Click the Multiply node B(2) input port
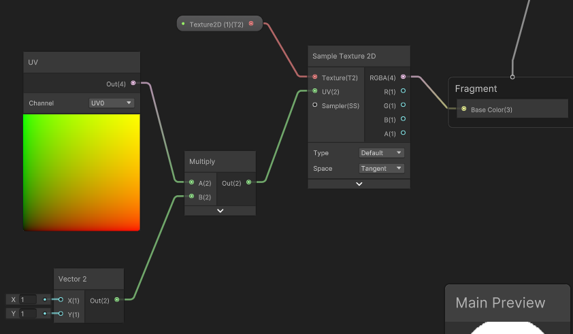The width and height of the screenshot is (573, 334). [x=191, y=196]
